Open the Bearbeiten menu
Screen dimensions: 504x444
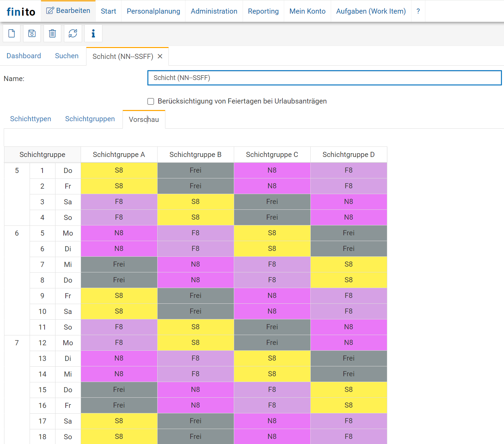click(68, 11)
